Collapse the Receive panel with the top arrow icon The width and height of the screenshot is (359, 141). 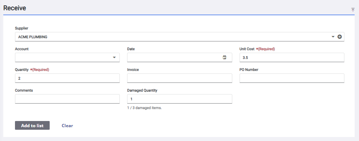click(353, 10)
